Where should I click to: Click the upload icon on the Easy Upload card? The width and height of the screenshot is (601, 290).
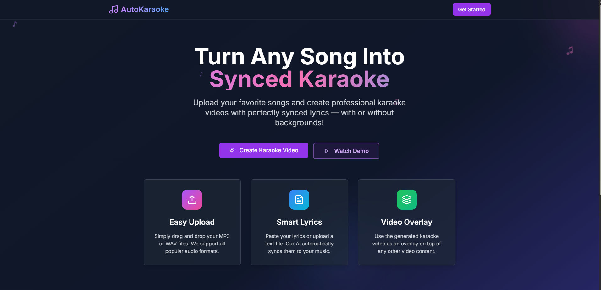point(192,199)
